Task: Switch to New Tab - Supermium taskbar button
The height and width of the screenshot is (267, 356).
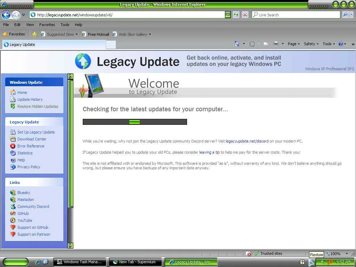Action: [135, 262]
